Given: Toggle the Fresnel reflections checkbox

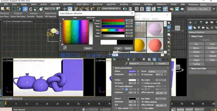Looking at the screenshot, I should click(x=116, y=86).
